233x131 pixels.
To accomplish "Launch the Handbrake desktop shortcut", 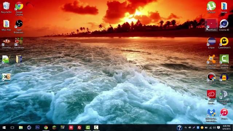I will click(x=19, y=43).
